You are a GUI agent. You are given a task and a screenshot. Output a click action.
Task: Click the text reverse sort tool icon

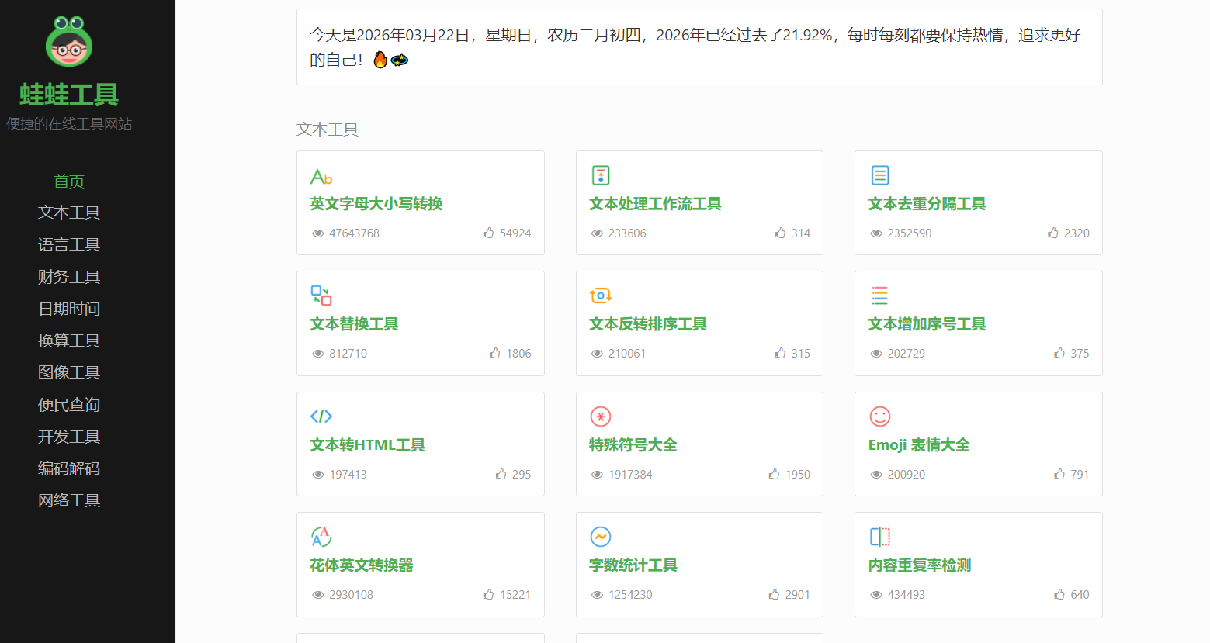(600, 296)
